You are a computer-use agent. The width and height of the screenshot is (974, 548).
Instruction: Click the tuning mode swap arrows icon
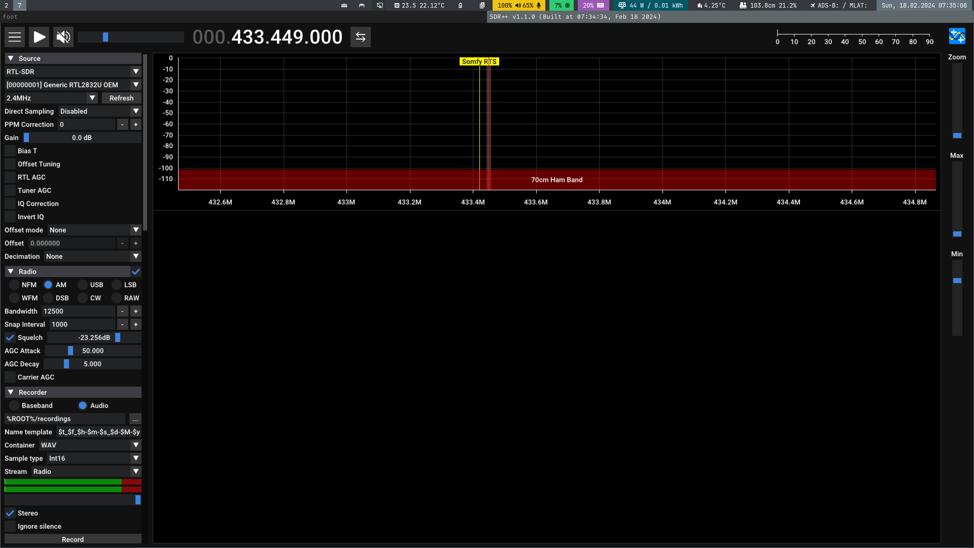tap(360, 37)
